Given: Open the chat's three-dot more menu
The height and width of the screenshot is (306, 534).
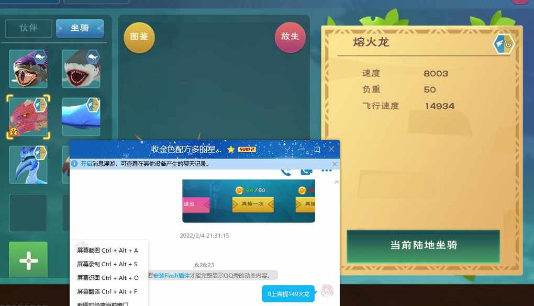Looking at the screenshot, I should click(327, 171).
